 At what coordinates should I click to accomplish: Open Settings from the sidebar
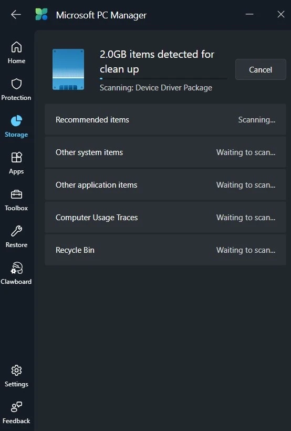16,376
